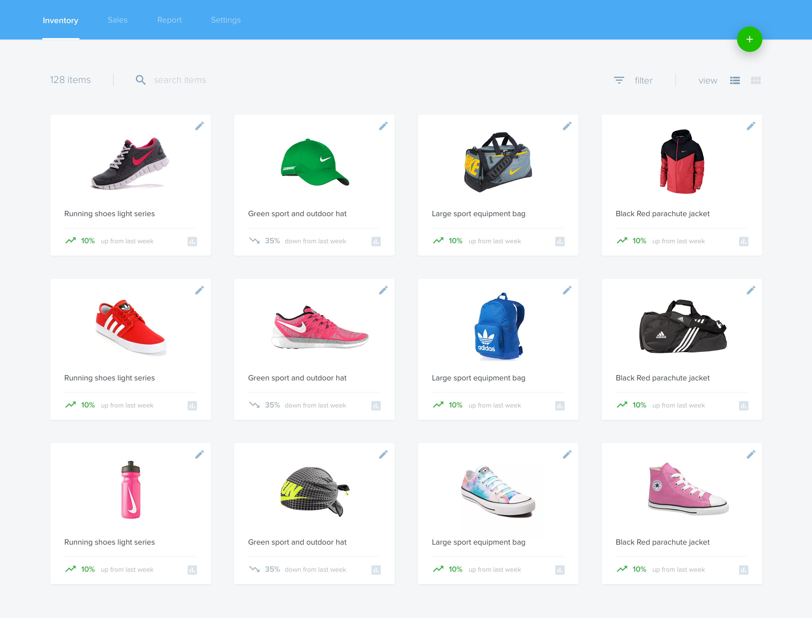Open stats chart for the pink Converse high-top

pyautogui.click(x=744, y=570)
